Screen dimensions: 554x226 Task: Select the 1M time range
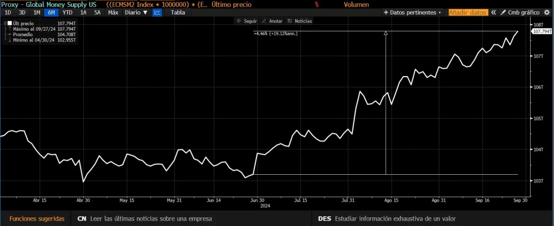click(37, 12)
